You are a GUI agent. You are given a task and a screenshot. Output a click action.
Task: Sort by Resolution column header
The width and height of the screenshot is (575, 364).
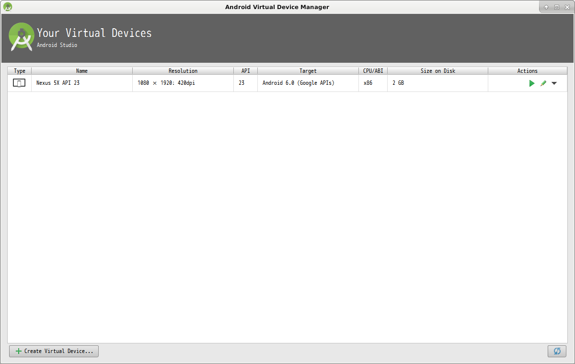183,71
